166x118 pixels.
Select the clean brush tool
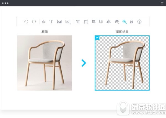click(44, 22)
